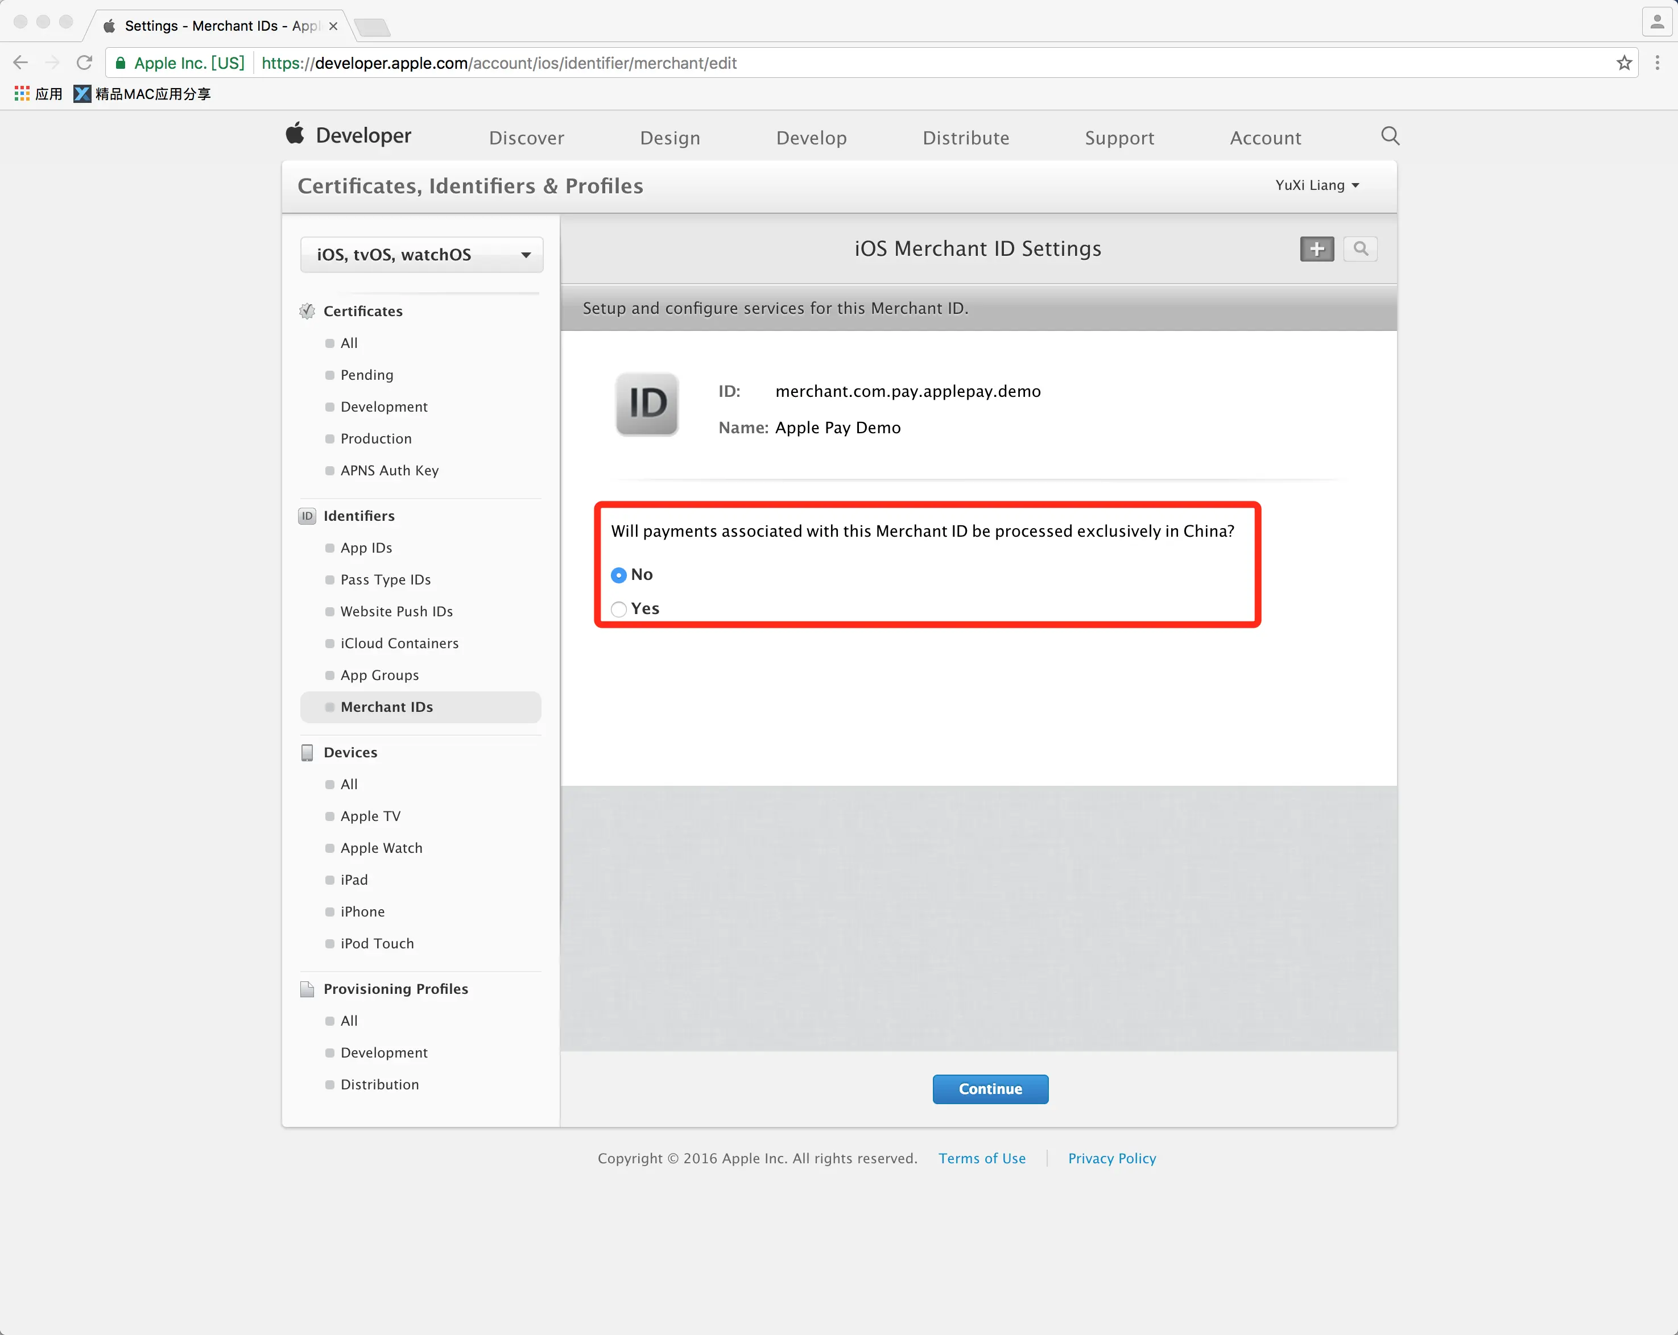Screen dimensions: 1678x1335
Task: Open the Privacy Policy link
Action: pos(1111,1158)
